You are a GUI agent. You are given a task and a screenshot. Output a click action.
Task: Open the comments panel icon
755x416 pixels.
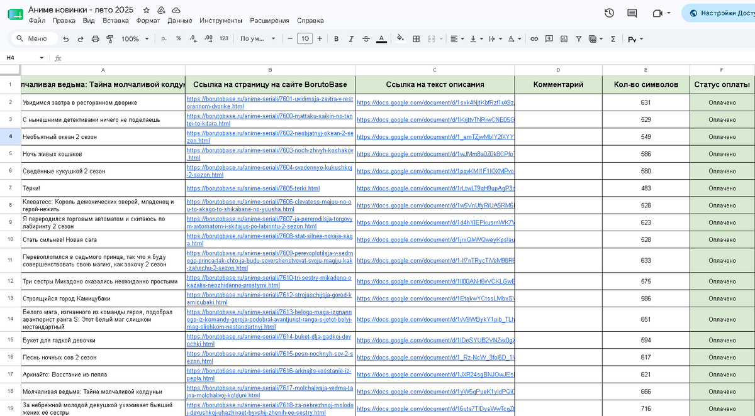[632, 13]
